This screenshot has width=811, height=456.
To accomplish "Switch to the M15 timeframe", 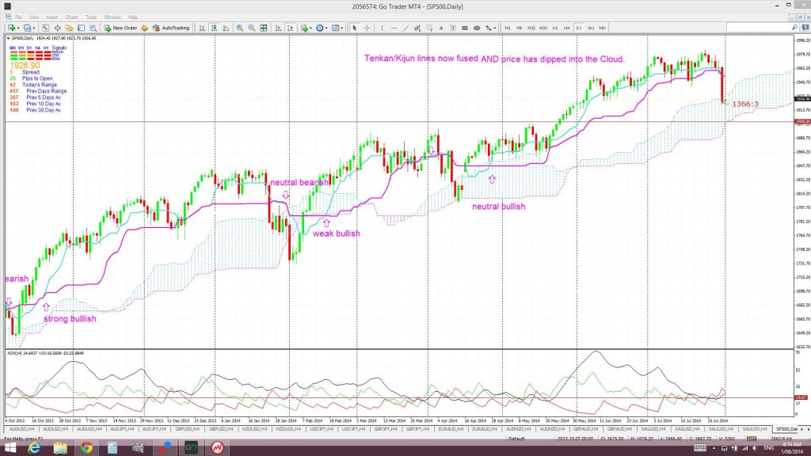I will [531, 28].
